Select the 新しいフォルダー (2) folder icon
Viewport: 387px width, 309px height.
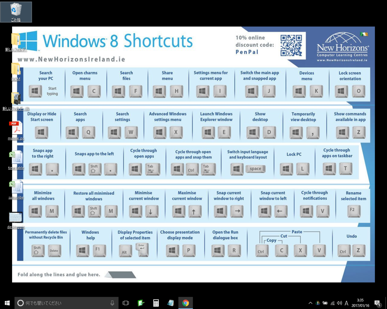(15, 100)
